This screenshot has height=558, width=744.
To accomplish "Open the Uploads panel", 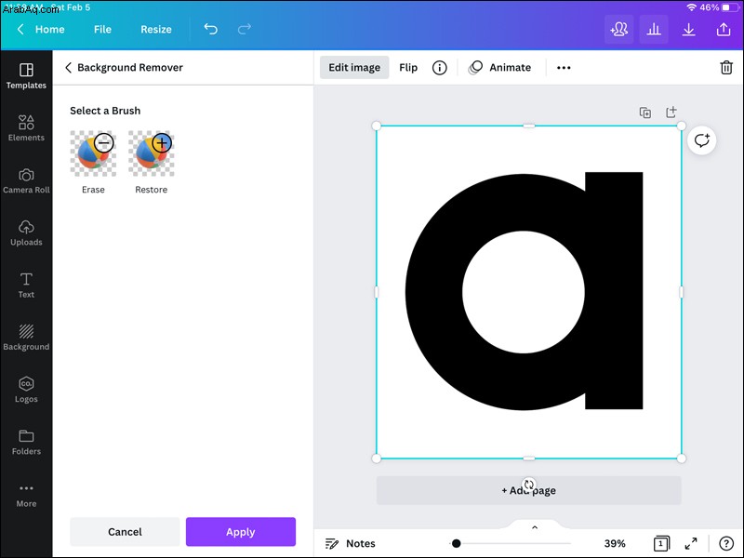I will pos(26,233).
